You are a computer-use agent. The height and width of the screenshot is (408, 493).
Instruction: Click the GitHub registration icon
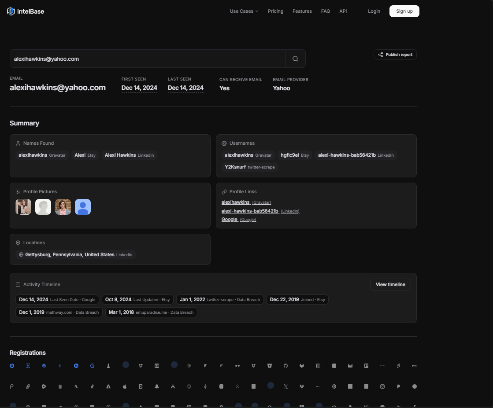click(x=285, y=366)
